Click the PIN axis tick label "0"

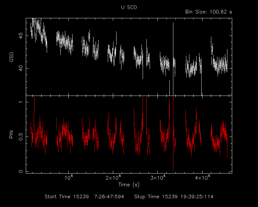click(21, 171)
